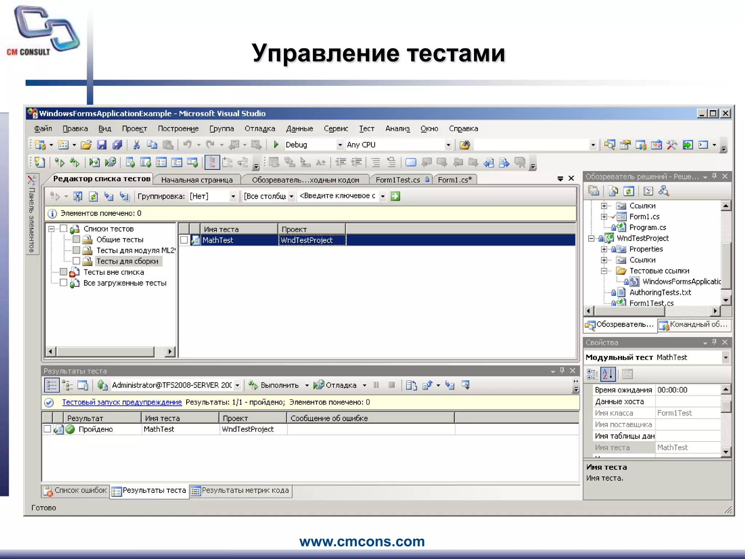Image resolution: width=745 pixels, height=559 pixels.
Task: Click the Save icon in toolbar
Action: pos(102,145)
